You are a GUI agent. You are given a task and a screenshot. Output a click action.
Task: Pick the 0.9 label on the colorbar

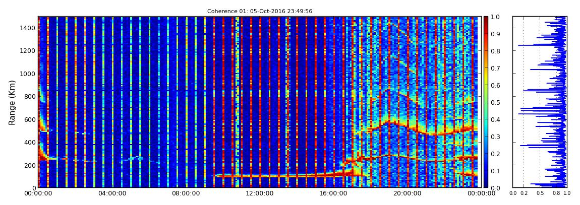coord(495,34)
